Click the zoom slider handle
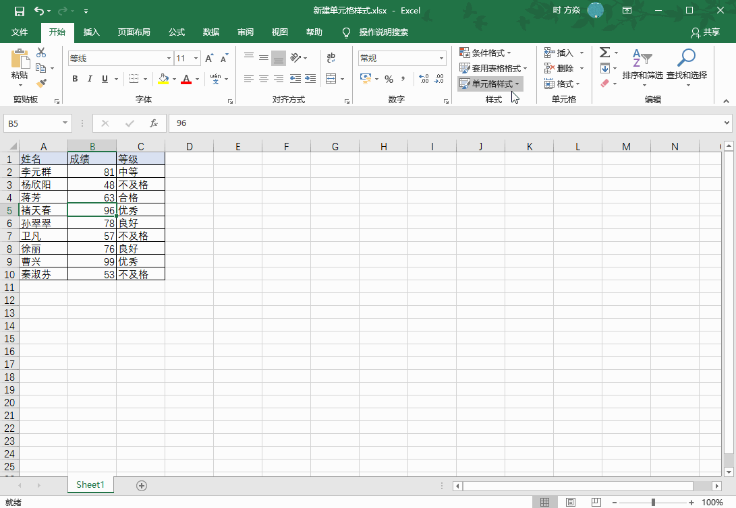Viewport: 736px width, 508px height. pos(653,503)
